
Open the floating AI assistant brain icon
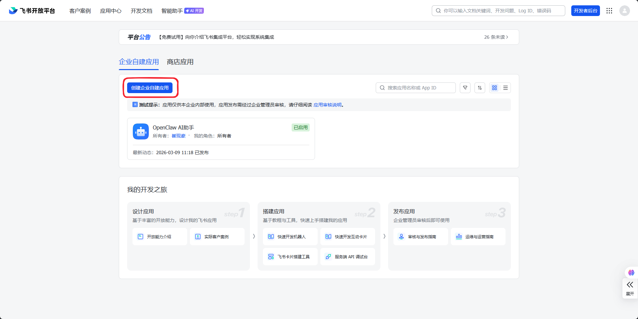click(x=631, y=273)
